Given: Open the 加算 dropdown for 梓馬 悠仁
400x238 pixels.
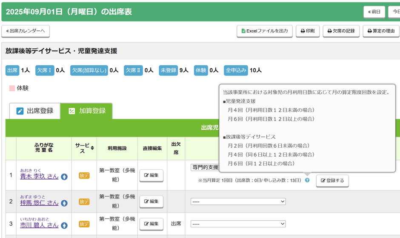Looking at the screenshot, I should (238, 202).
